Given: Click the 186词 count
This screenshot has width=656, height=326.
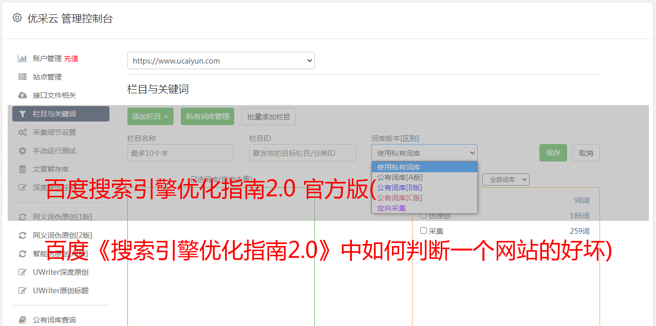Looking at the screenshot, I should click(579, 216).
